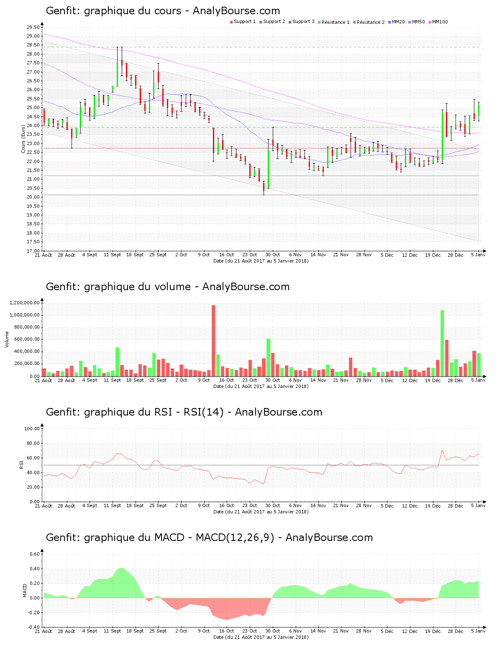
Task: Select the vertical 'MACD' axis title
Action: tap(25, 590)
